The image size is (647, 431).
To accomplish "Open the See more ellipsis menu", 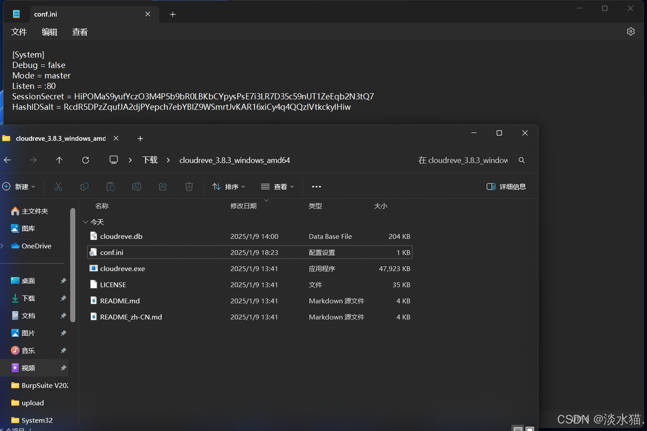I will coord(316,187).
